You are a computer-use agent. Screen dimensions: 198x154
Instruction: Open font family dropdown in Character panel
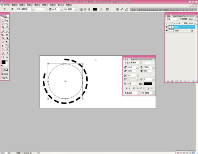coord(141,63)
